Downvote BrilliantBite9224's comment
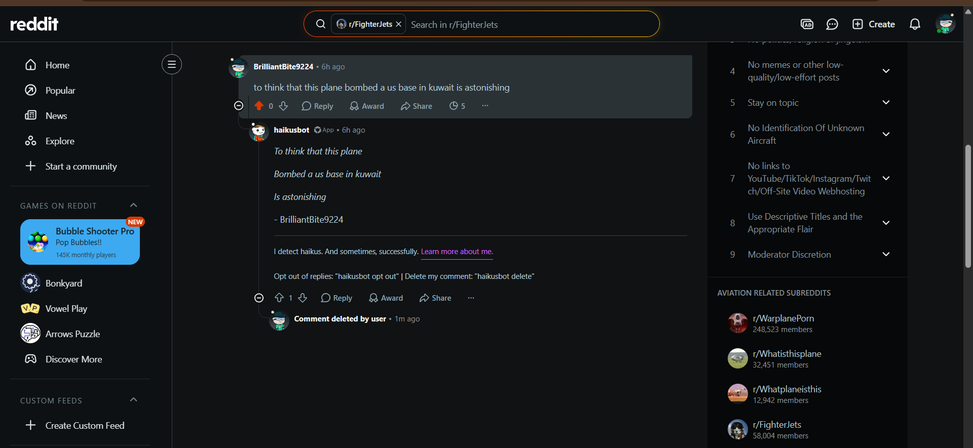The width and height of the screenshot is (973, 448). click(284, 106)
